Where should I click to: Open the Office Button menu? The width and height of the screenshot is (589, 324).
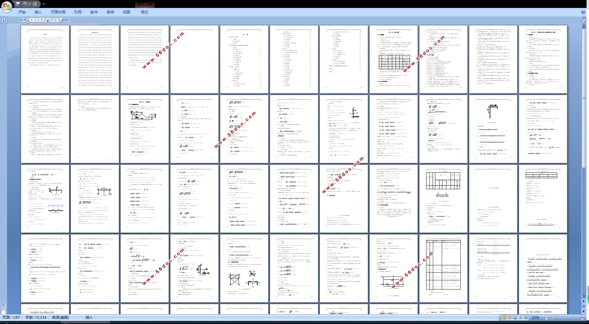click(x=7, y=6)
